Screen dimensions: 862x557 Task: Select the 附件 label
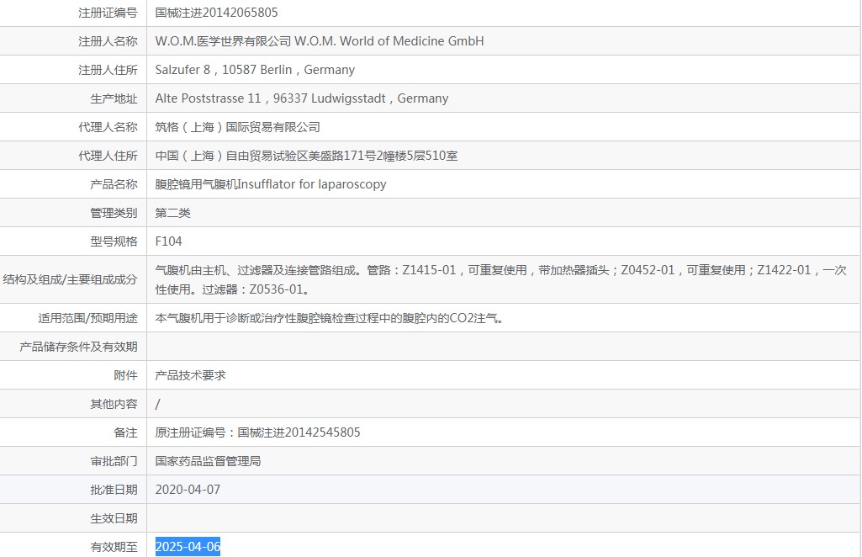click(x=125, y=375)
